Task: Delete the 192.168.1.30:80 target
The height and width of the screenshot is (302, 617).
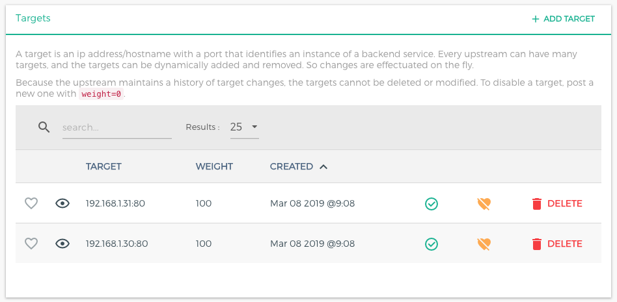Action: click(x=557, y=244)
